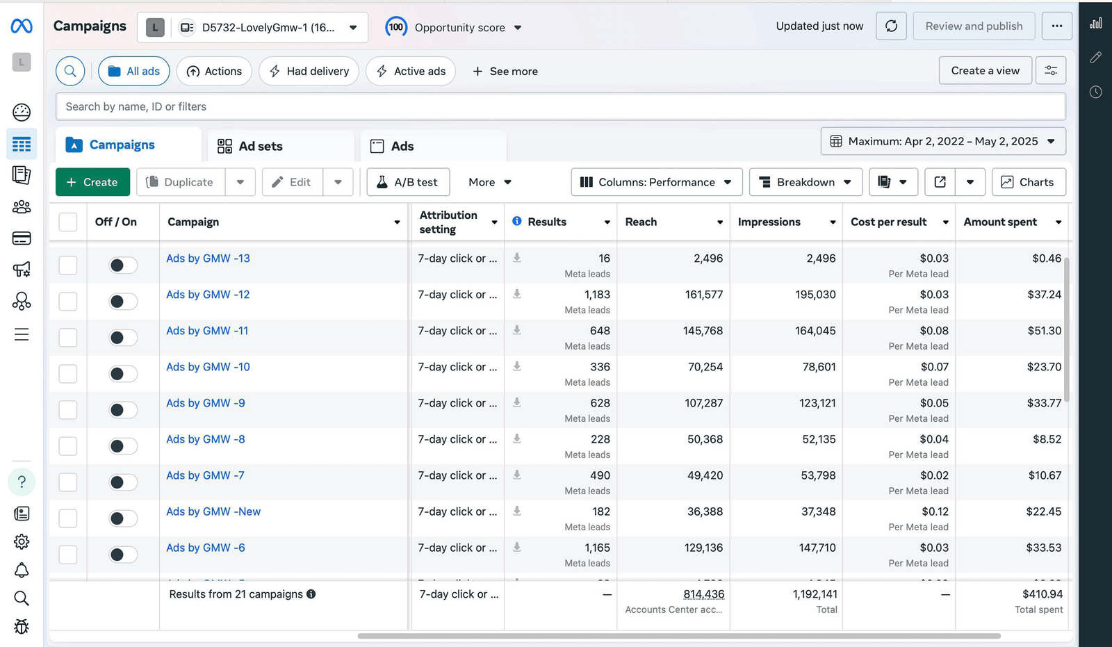Open Ads reporting icon in sidebar
Viewport: 1112px width, 647px height.
pyautogui.click(x=22, y=175)
